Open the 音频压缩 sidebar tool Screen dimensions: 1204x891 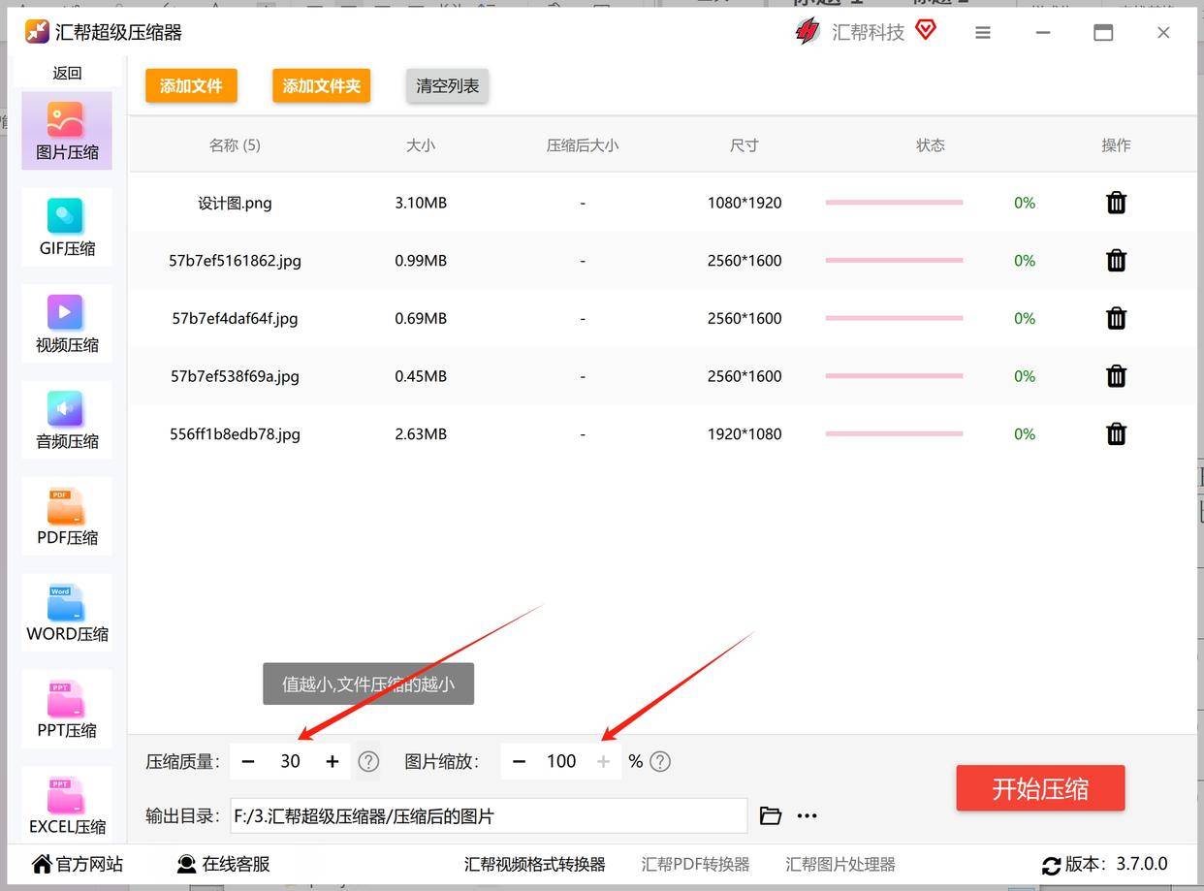click(67, 420)
